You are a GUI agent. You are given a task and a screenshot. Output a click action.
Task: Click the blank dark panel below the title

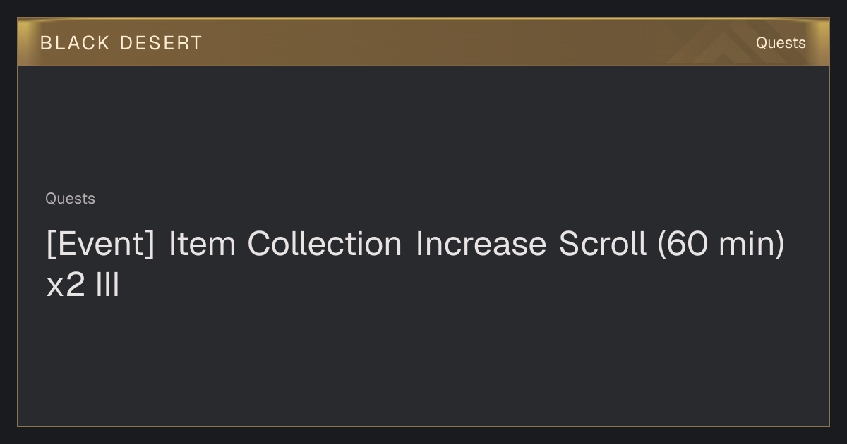[423, 363]
